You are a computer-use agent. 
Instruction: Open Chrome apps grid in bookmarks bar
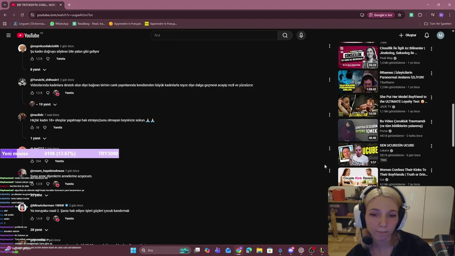[5, 24]
